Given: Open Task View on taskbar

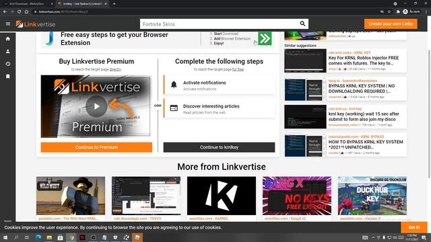Looking at the screenshot, I should (27, 237).
